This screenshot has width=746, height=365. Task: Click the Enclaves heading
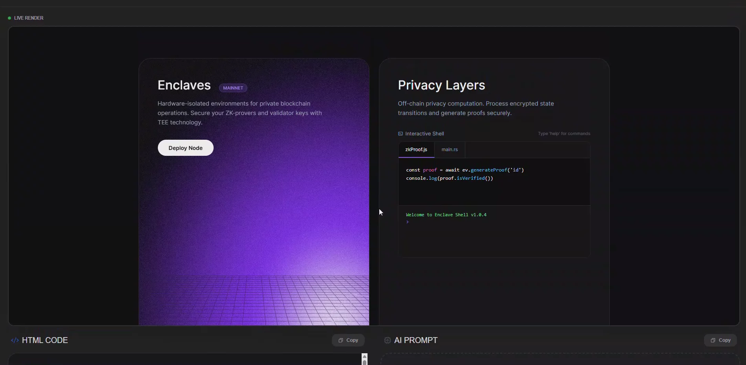coord(184,85)
